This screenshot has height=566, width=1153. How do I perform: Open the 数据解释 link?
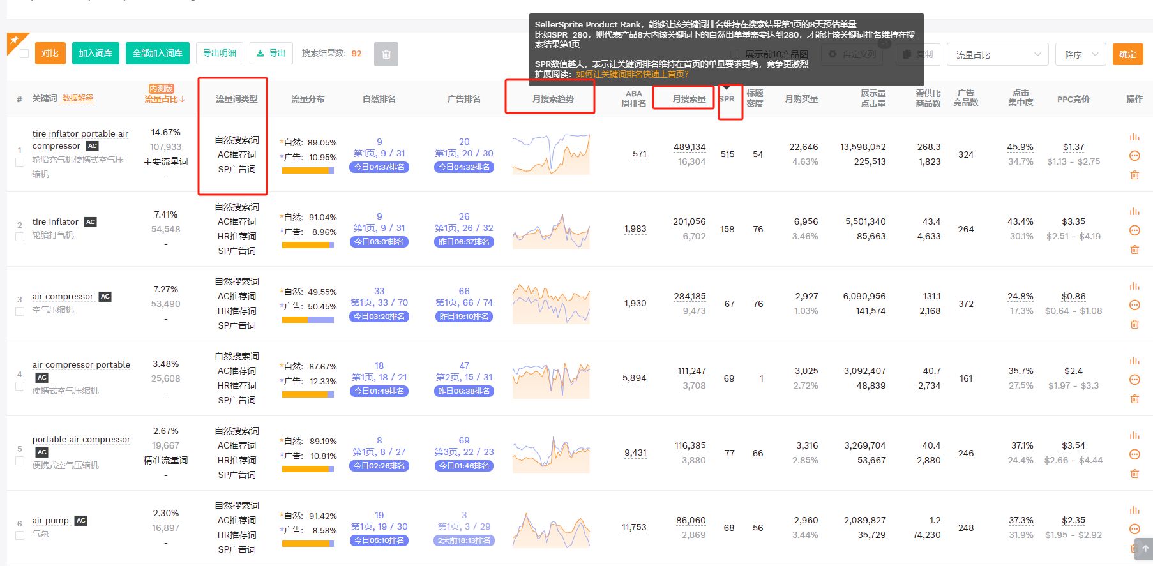click(x=77, y=98)
